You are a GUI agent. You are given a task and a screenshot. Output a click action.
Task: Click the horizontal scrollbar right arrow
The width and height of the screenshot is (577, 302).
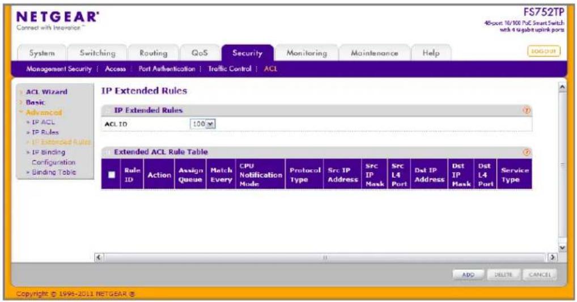tap(553, 257)
